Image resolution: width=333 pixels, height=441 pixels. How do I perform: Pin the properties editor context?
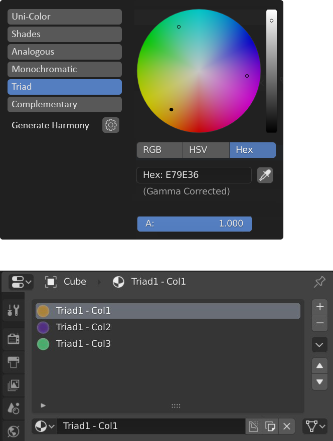pos(319,282)
